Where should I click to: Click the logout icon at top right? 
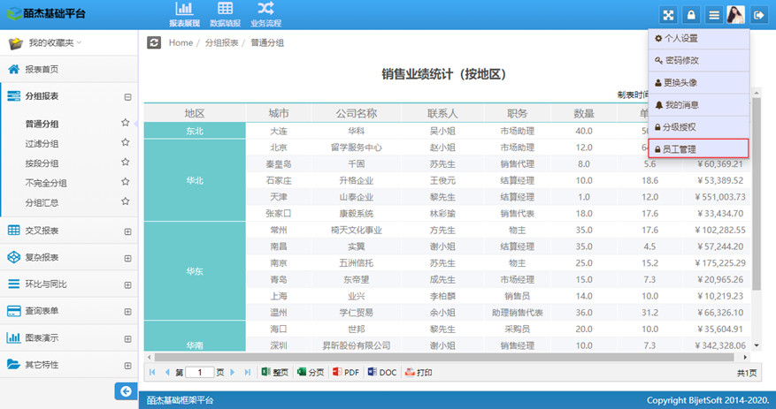point(758,15)
